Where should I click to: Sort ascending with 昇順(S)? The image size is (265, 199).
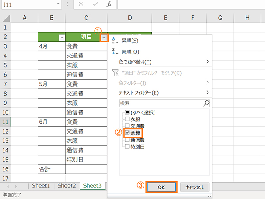pos(130,41)
